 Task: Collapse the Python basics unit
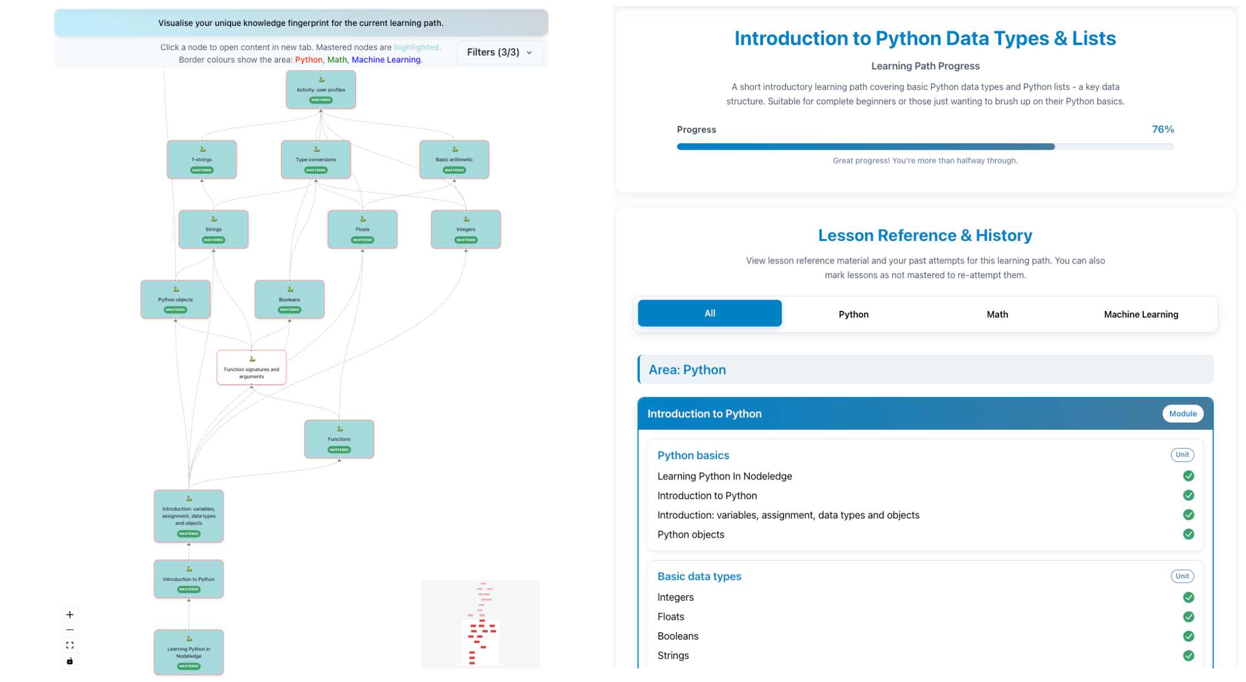(x=693, y=455)
